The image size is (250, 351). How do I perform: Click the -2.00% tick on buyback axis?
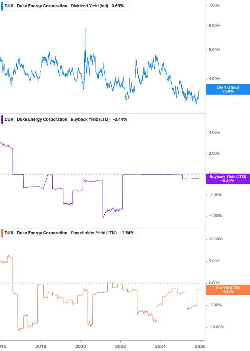click(x=215, y=195)
